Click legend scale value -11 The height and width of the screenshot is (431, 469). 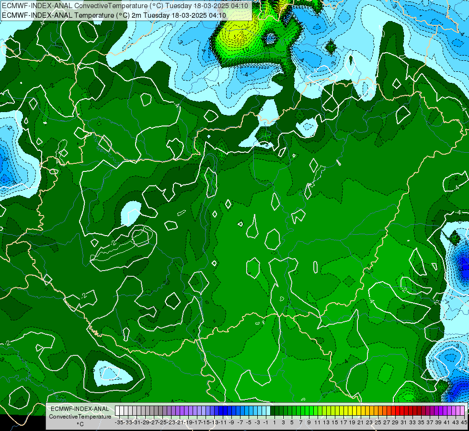pyautogui.click(x=223, y=422)
